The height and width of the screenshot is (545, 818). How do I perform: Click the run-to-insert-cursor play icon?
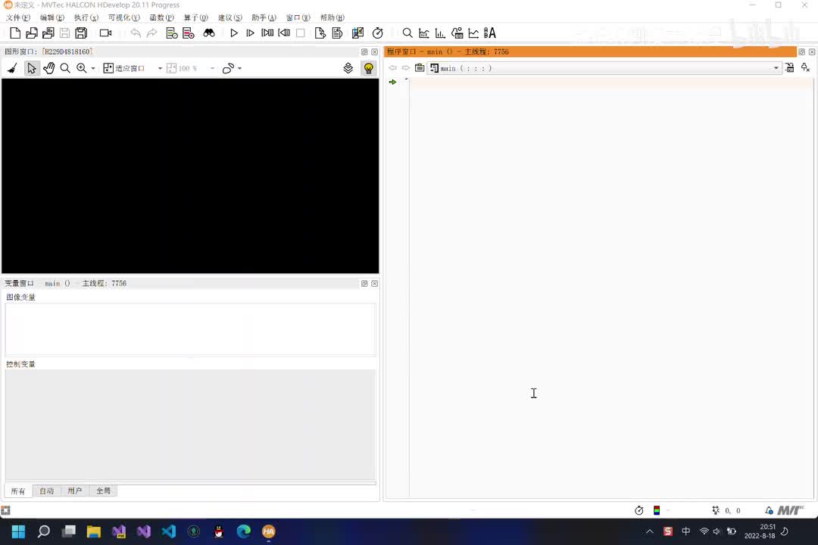251,33
